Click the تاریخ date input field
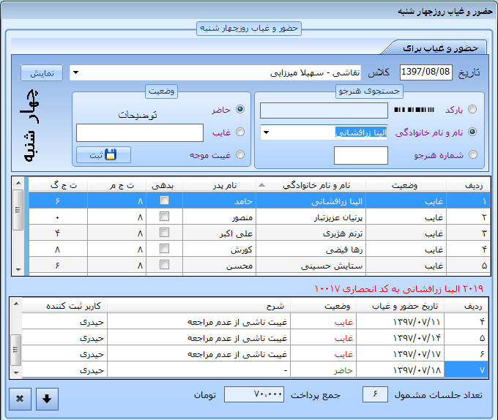This screenshot has width=498, height=420. 425,73
